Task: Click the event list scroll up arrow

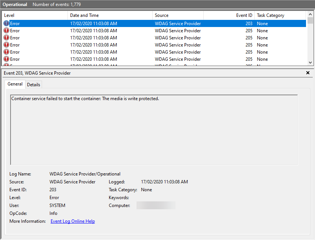Action: 310,15
